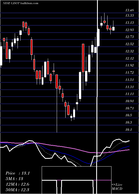Click the 13.13 price axis label
Image resolution: width=139 pixels, height=194 pixels.
pos(130,23)
